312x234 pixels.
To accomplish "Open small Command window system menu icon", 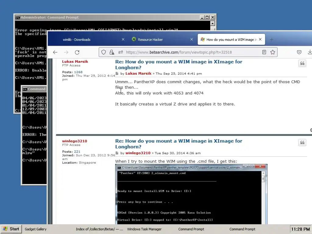I will tap(25, 89).
